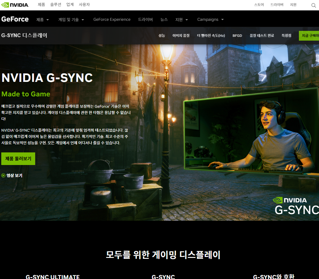The width and height of the screenshot is (319, 279).
Task: Select the G-SYNC ULTIMATE heading
Action: pos(52,276)
